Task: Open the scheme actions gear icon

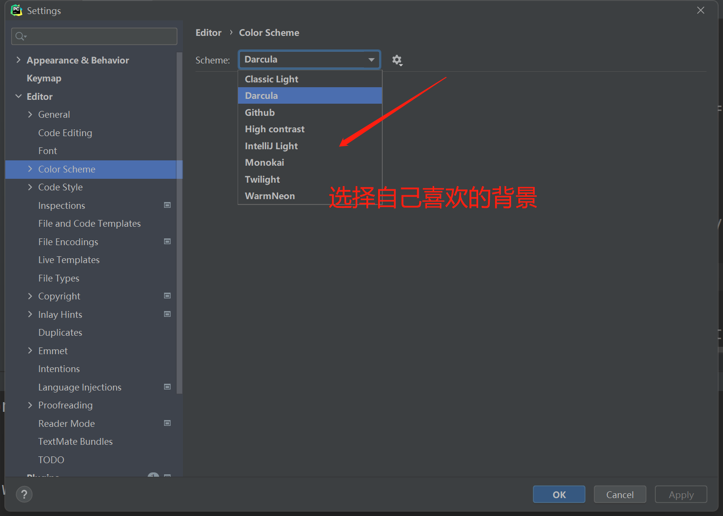Action: coord(397,60)
